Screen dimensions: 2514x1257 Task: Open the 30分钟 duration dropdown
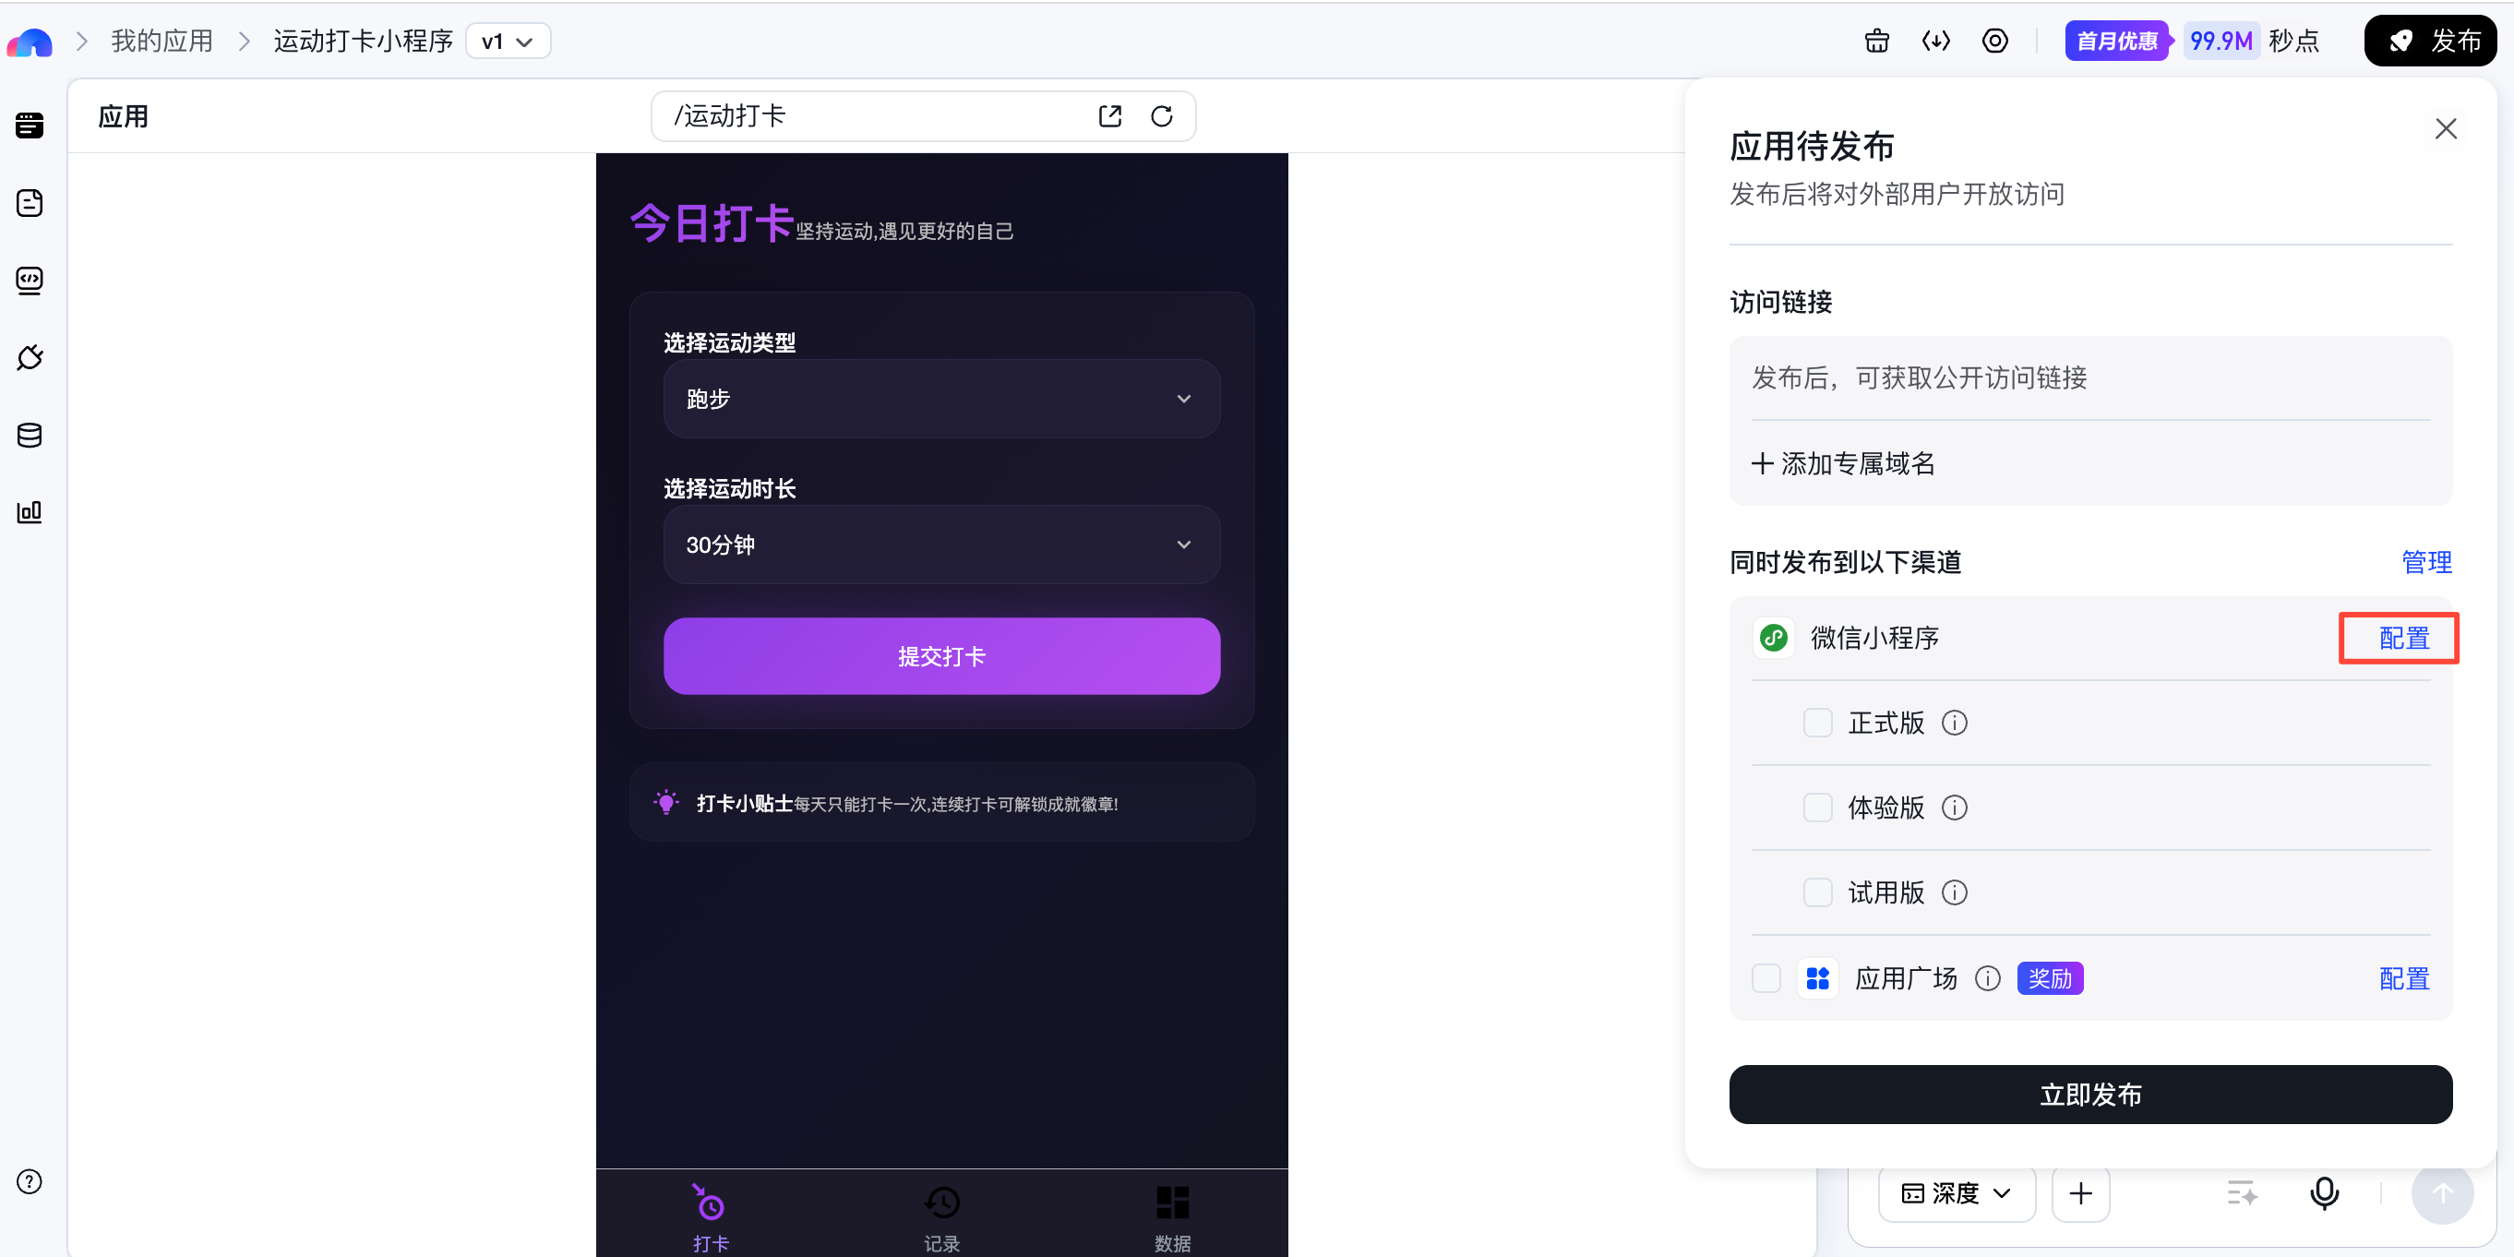coord(940,545)
